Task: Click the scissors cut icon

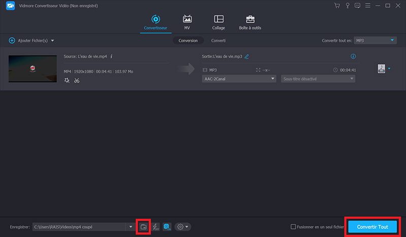Action: click(77, 81)
